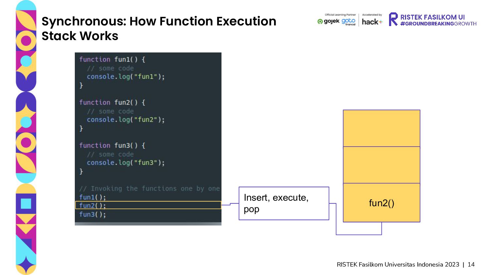Click the goto financial logo
The height and width of the screenshot is (275, 490).
click(x=348, y=22)
